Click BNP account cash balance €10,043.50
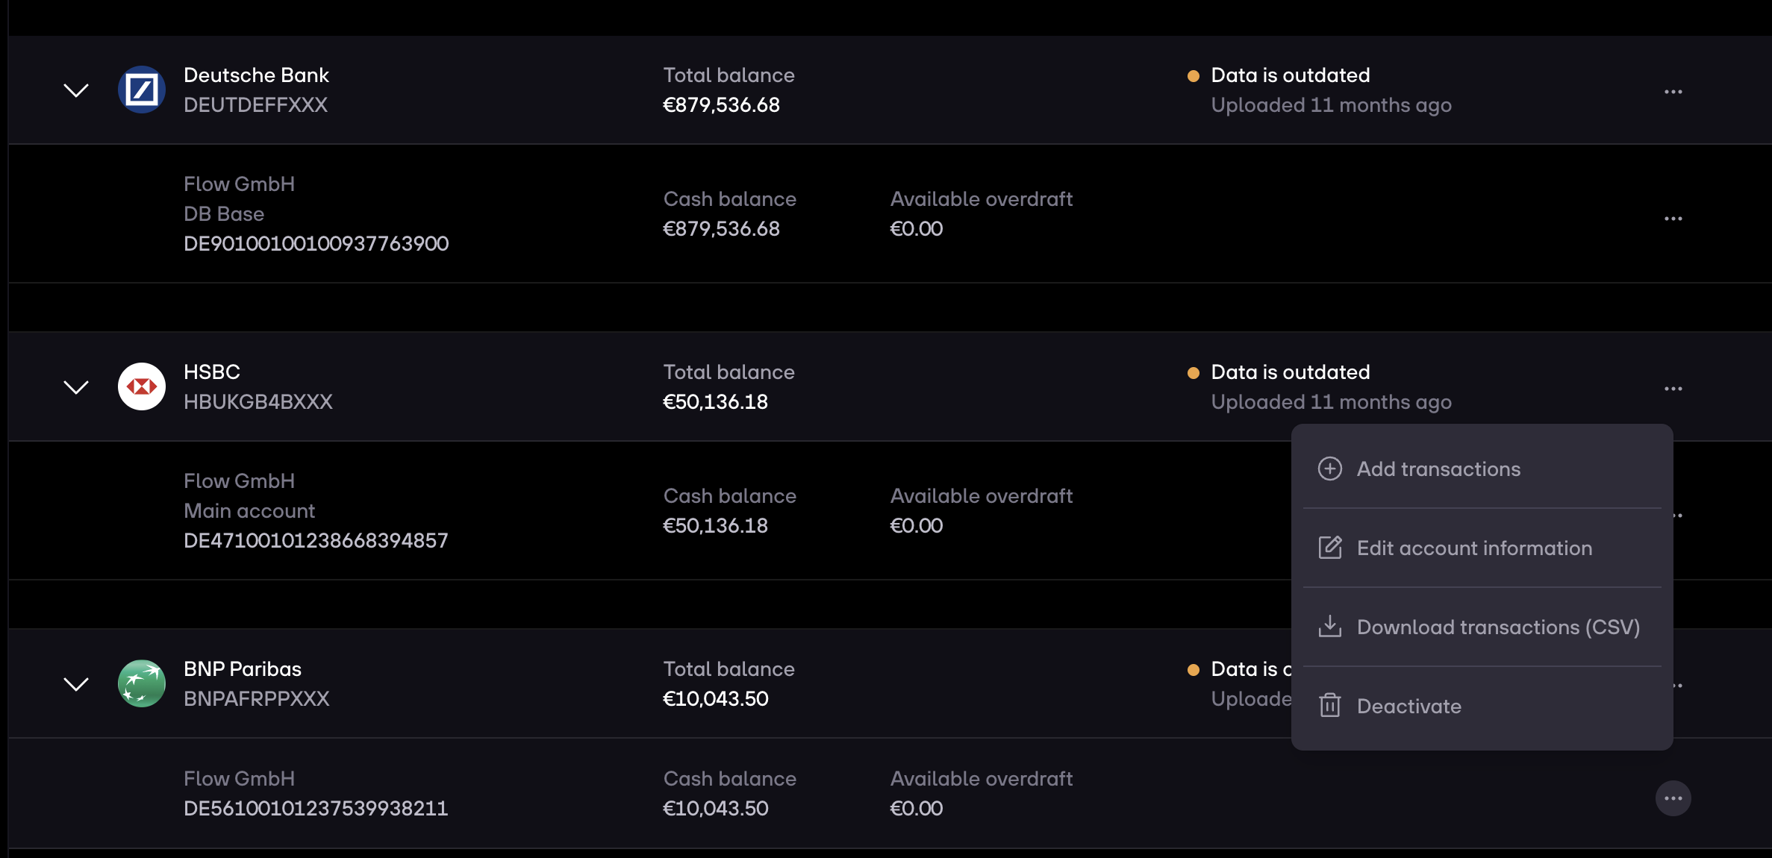 (x=716, y=808)
